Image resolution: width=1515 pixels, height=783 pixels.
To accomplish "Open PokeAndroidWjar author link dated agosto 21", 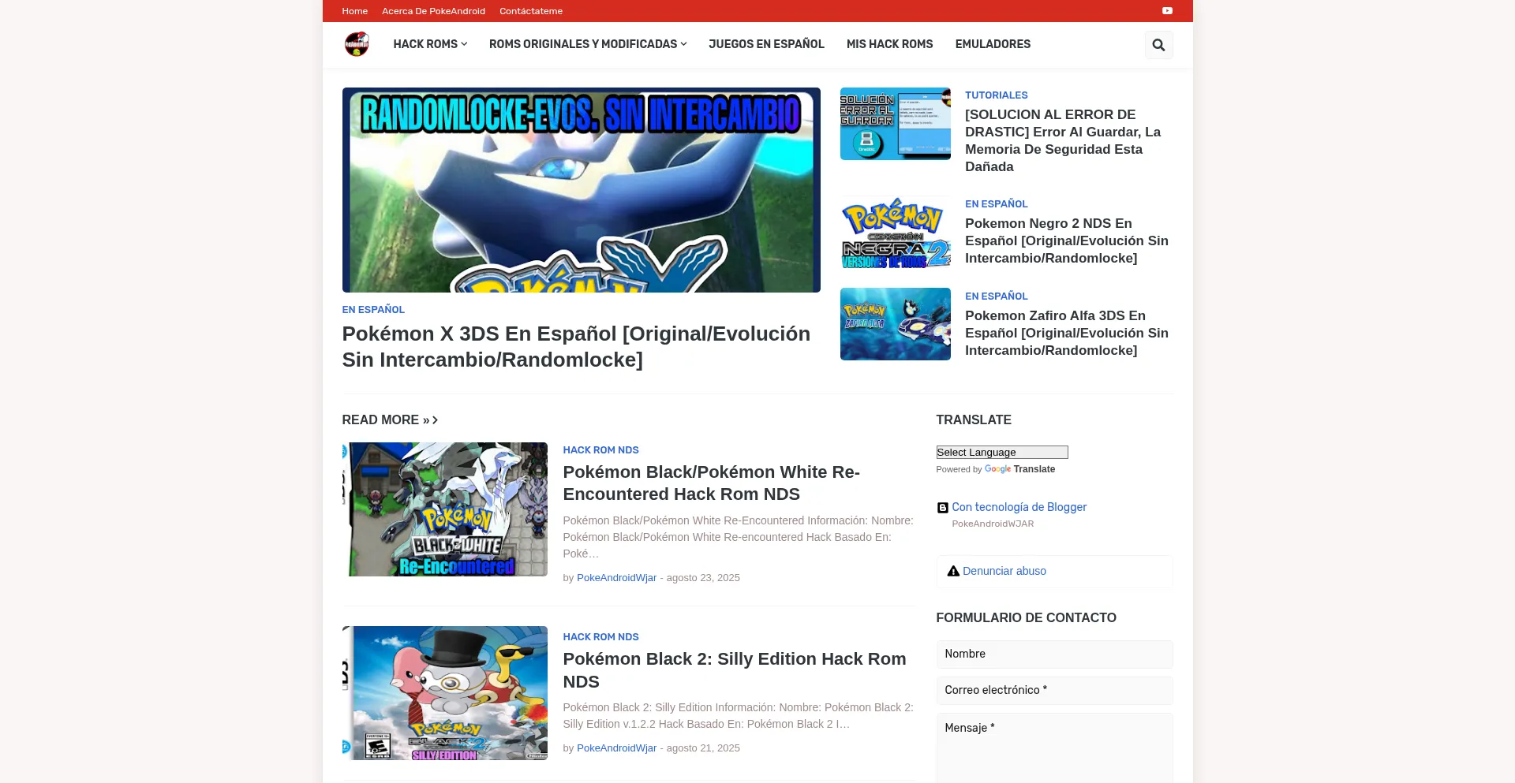I will coord(616,748).
